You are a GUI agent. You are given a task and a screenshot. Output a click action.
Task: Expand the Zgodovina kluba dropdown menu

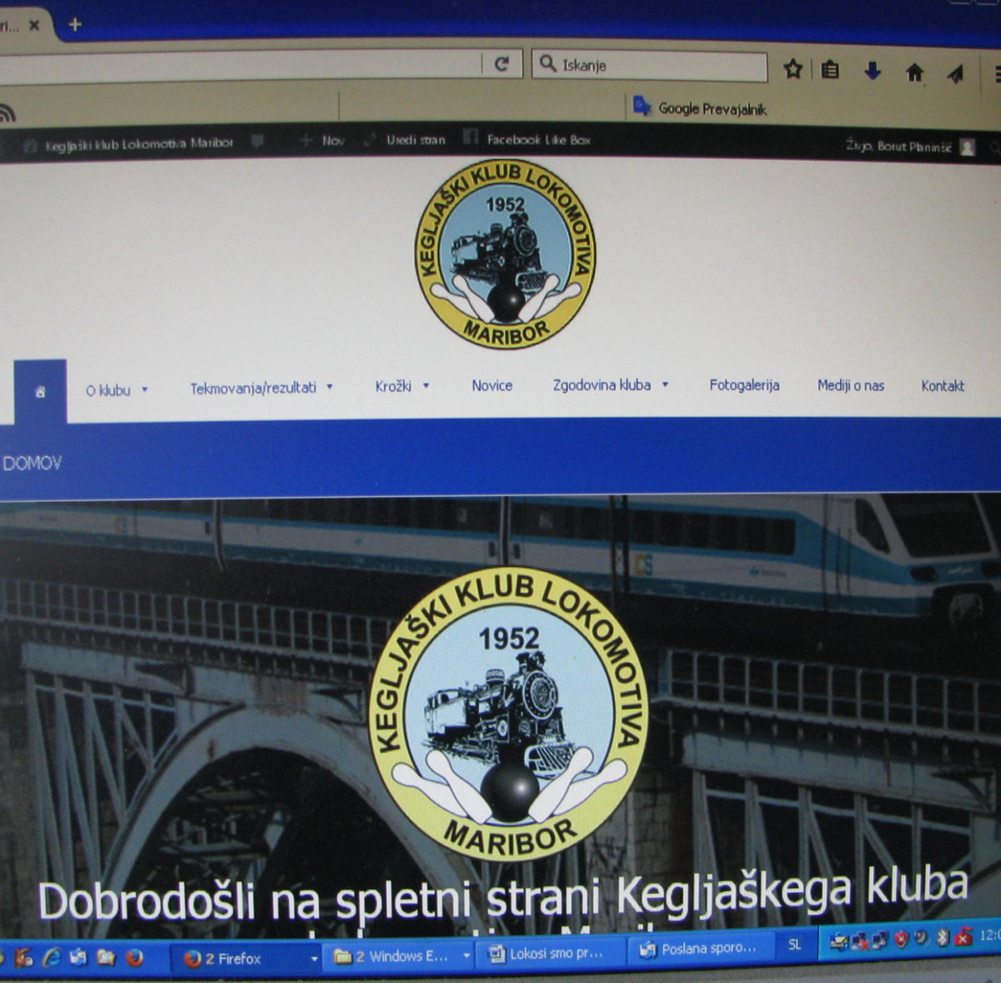click(611, 384)
